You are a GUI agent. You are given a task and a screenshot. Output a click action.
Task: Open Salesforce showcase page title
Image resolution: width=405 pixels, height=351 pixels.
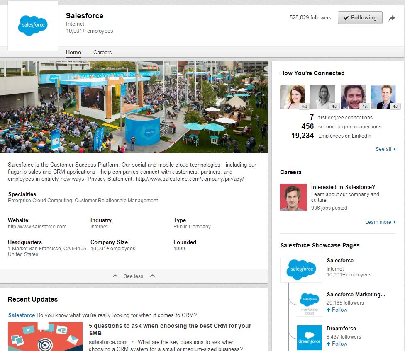340,261
